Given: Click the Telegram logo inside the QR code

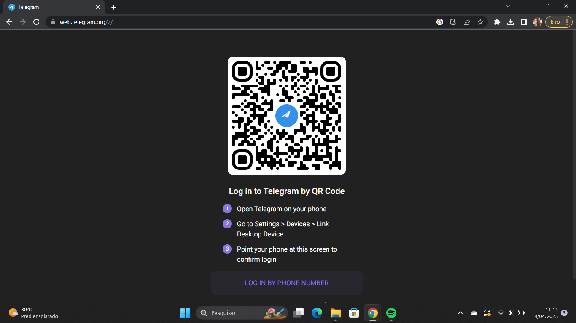Looking at the screenshot, I should pos(286,115).
